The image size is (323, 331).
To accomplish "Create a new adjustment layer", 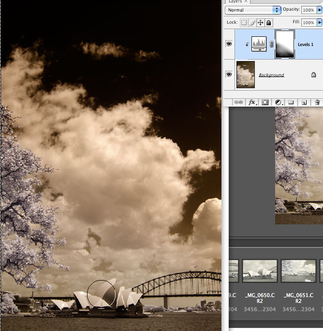I will click(x=278, y=102).
